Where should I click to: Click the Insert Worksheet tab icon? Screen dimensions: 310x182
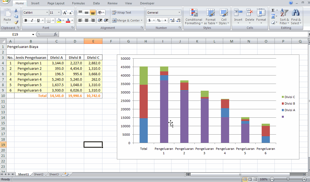click(x=67, y=174)
